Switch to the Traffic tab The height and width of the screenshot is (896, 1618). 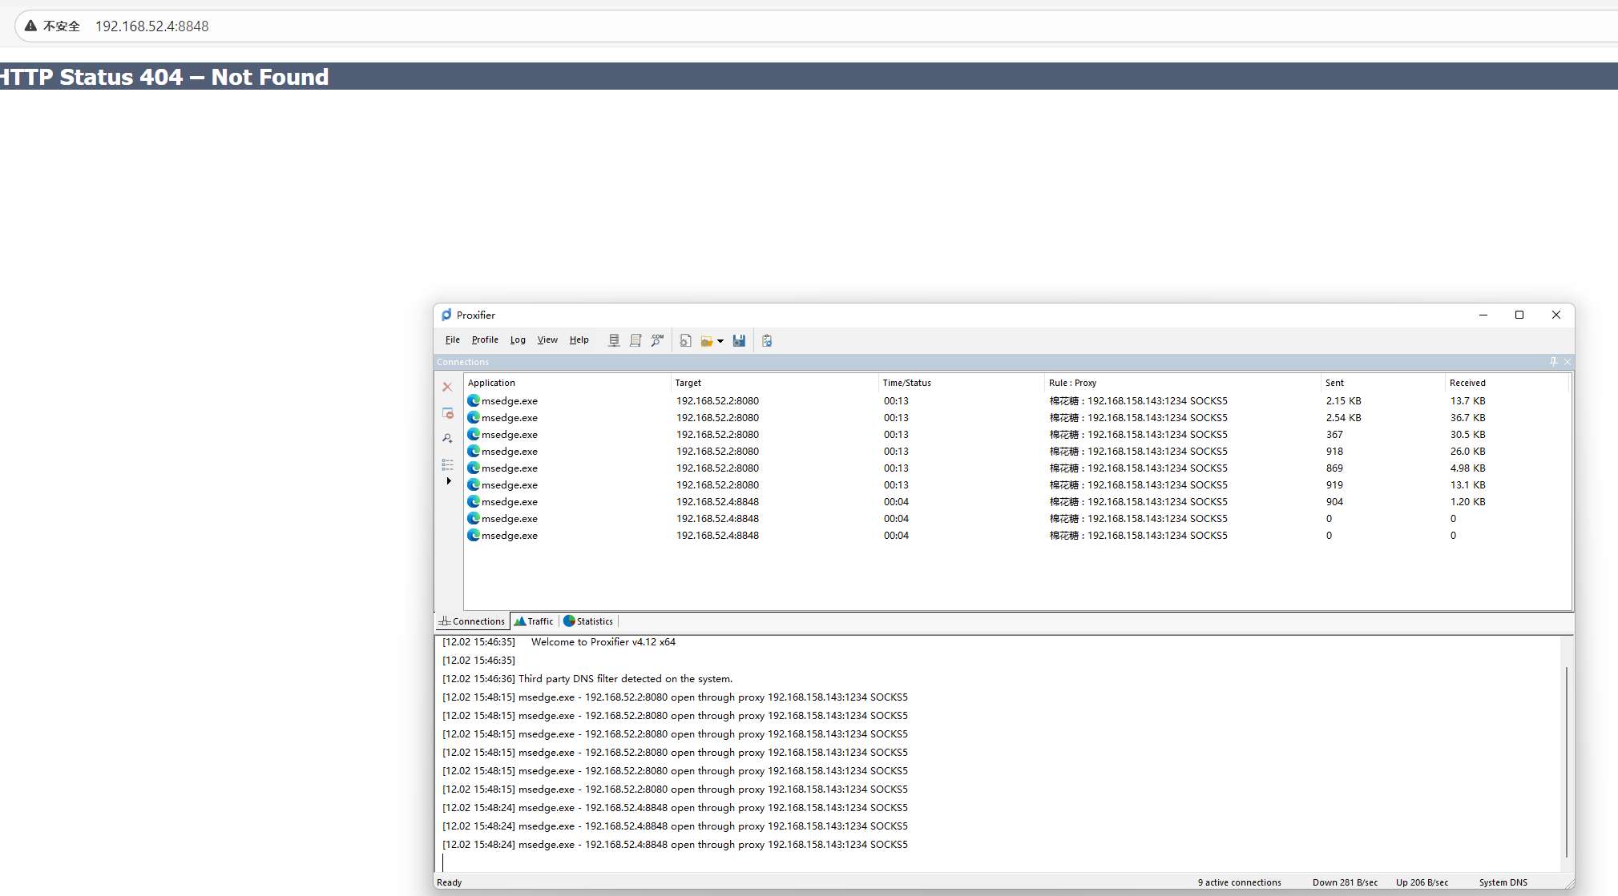[535, 621]
